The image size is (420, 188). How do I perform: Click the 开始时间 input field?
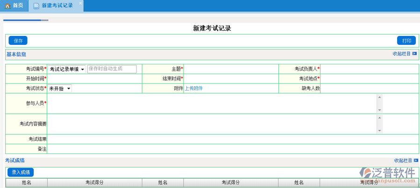pos(94,78)
